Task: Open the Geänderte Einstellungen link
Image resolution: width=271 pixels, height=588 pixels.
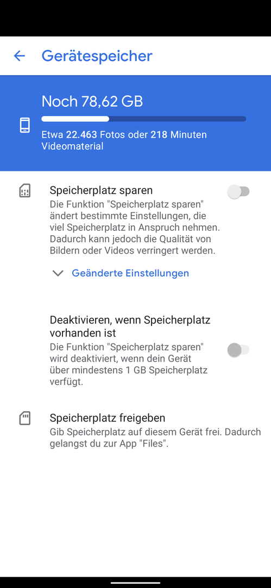Action: (130, 273)
